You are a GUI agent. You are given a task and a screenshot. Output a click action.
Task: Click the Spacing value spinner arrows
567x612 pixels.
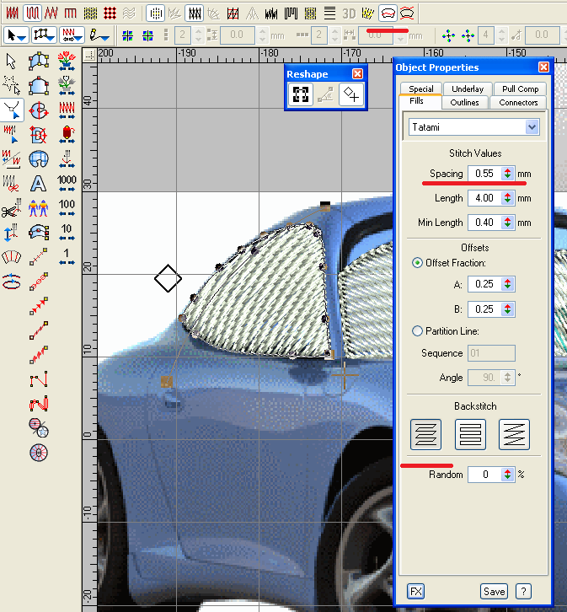pyautogui.click(x=507, y=174)
